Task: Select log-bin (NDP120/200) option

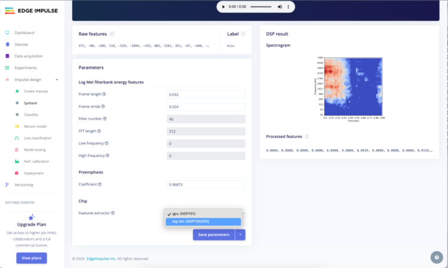Action: pos(203,221)
